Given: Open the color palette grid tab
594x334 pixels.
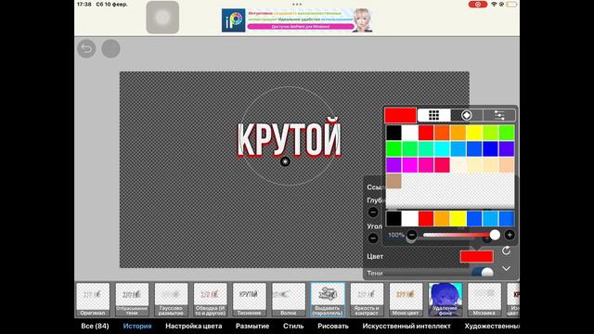Looking at the screenshot, I should pos(433,115).
